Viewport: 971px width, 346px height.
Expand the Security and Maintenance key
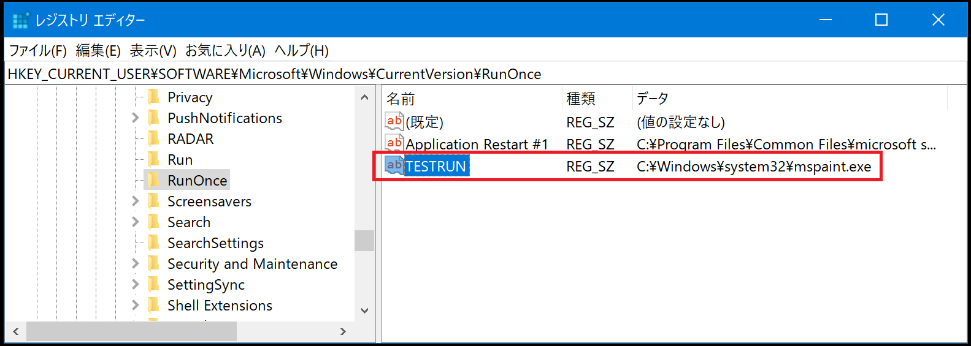point(136,263)
